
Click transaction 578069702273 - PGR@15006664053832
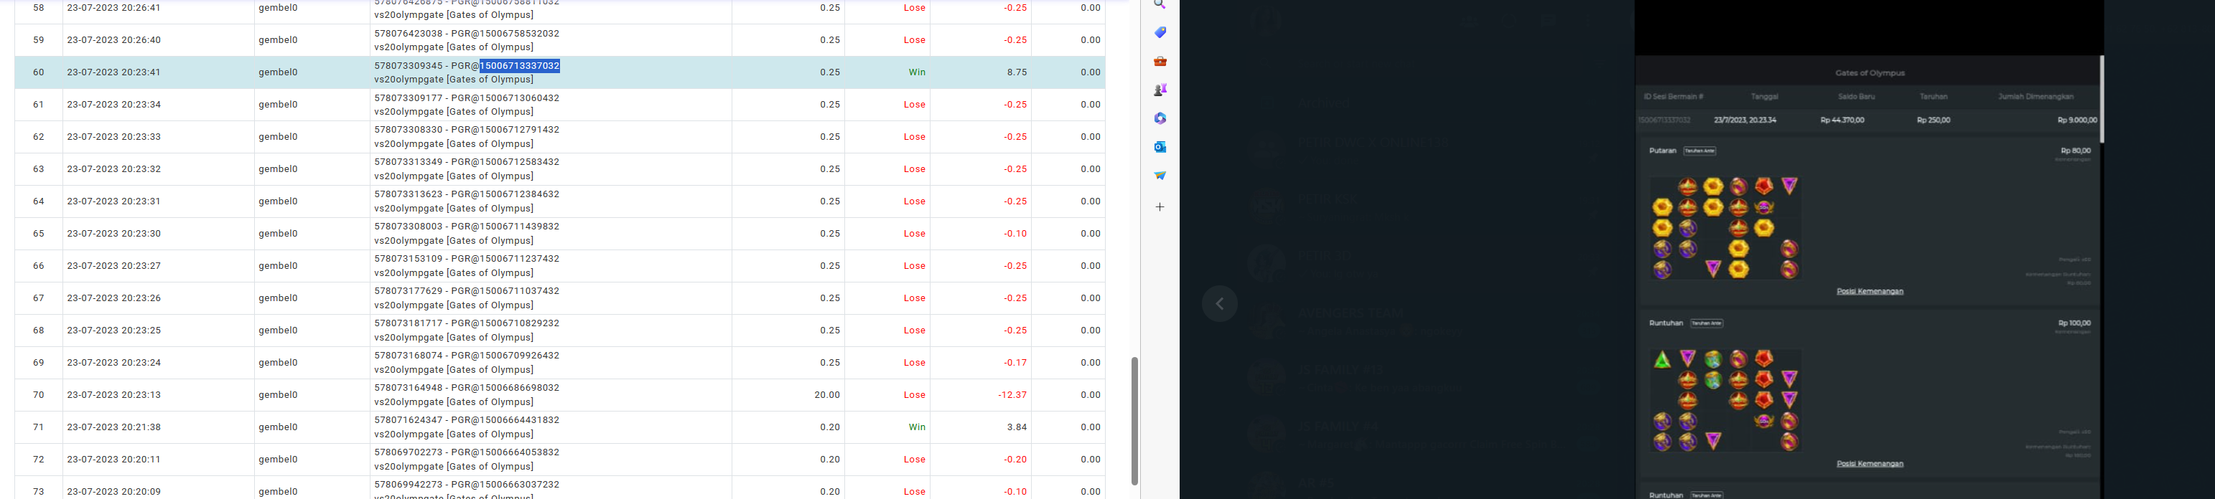467,452
